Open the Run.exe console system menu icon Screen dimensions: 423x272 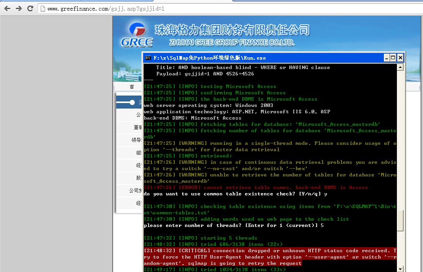(x=148, y=58)
